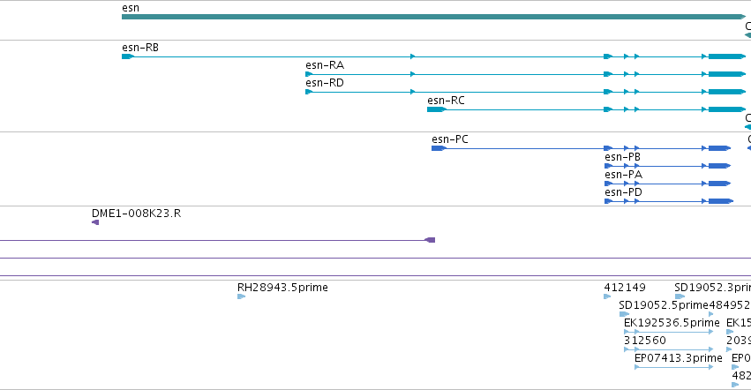Select the first exon of esn-RC

pyautogui.click(x=437, y=109)
